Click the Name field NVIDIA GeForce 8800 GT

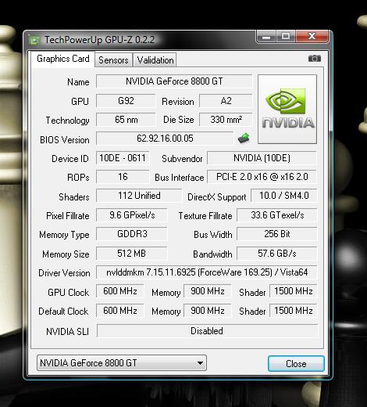(174, 81)
